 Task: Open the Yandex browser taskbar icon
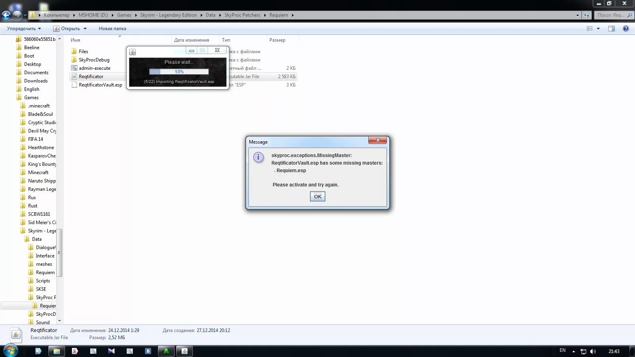[x=75, y=351]
